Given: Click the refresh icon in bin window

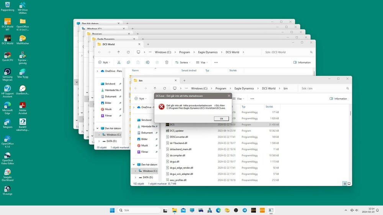Looking at the screenshot, I should pos(164,88).
